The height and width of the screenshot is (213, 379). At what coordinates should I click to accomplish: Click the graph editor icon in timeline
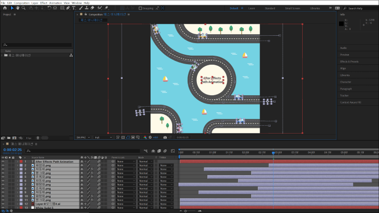tap(173, 151)
